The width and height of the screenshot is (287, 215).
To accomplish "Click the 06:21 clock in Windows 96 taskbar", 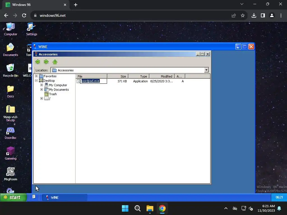I will (279, 197).
